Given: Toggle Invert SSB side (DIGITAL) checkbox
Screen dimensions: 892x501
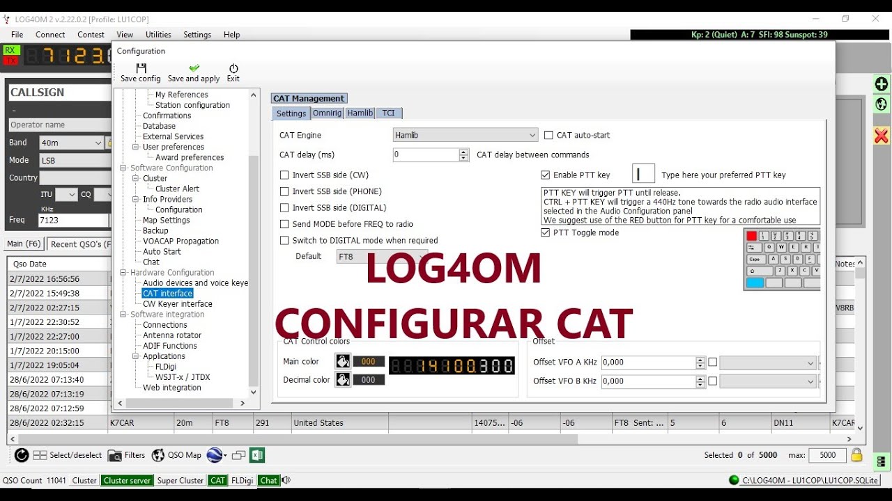Looking at the screenshot, I should tap(284, 208).
